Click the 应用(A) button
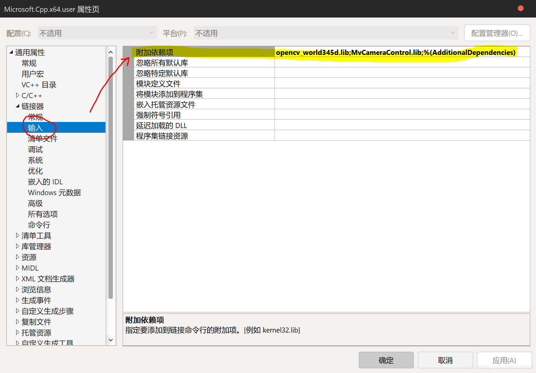536x373 pixels. coord(504,360)
